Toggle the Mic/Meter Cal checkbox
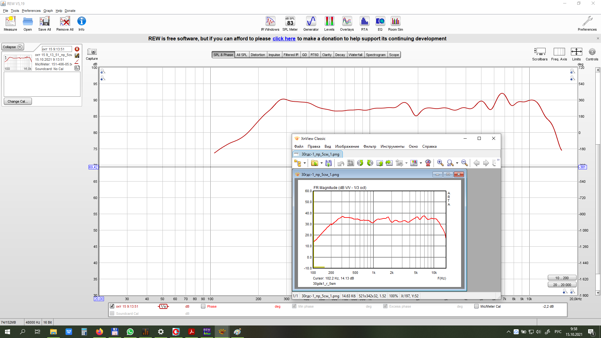Screen dimensions: 601x338 tap(476, 306)
